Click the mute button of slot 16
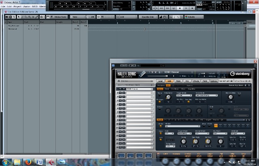 pos(120,147)
